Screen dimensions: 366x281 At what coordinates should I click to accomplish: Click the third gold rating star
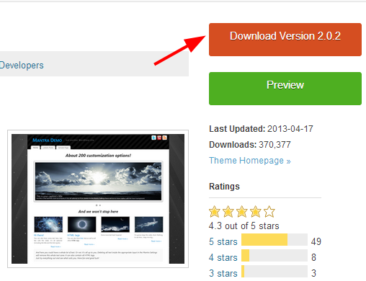tap(242, 212)
